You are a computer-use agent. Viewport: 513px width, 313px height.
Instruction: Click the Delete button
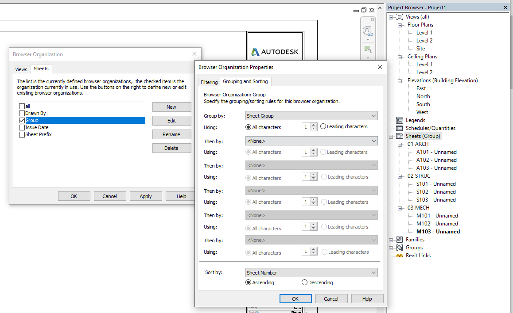171,148
